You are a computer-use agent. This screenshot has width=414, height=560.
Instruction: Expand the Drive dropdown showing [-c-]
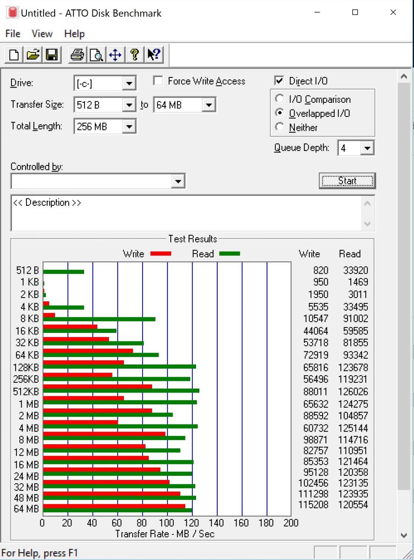tap(129, 83)
